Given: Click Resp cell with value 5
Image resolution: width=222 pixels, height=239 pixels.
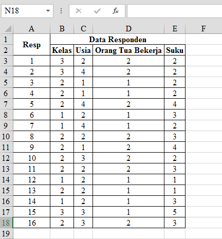Looking at the screenshot, I should (31, 104).
